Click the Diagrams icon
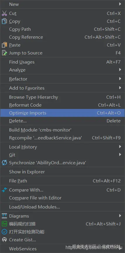 coord(4,216)
